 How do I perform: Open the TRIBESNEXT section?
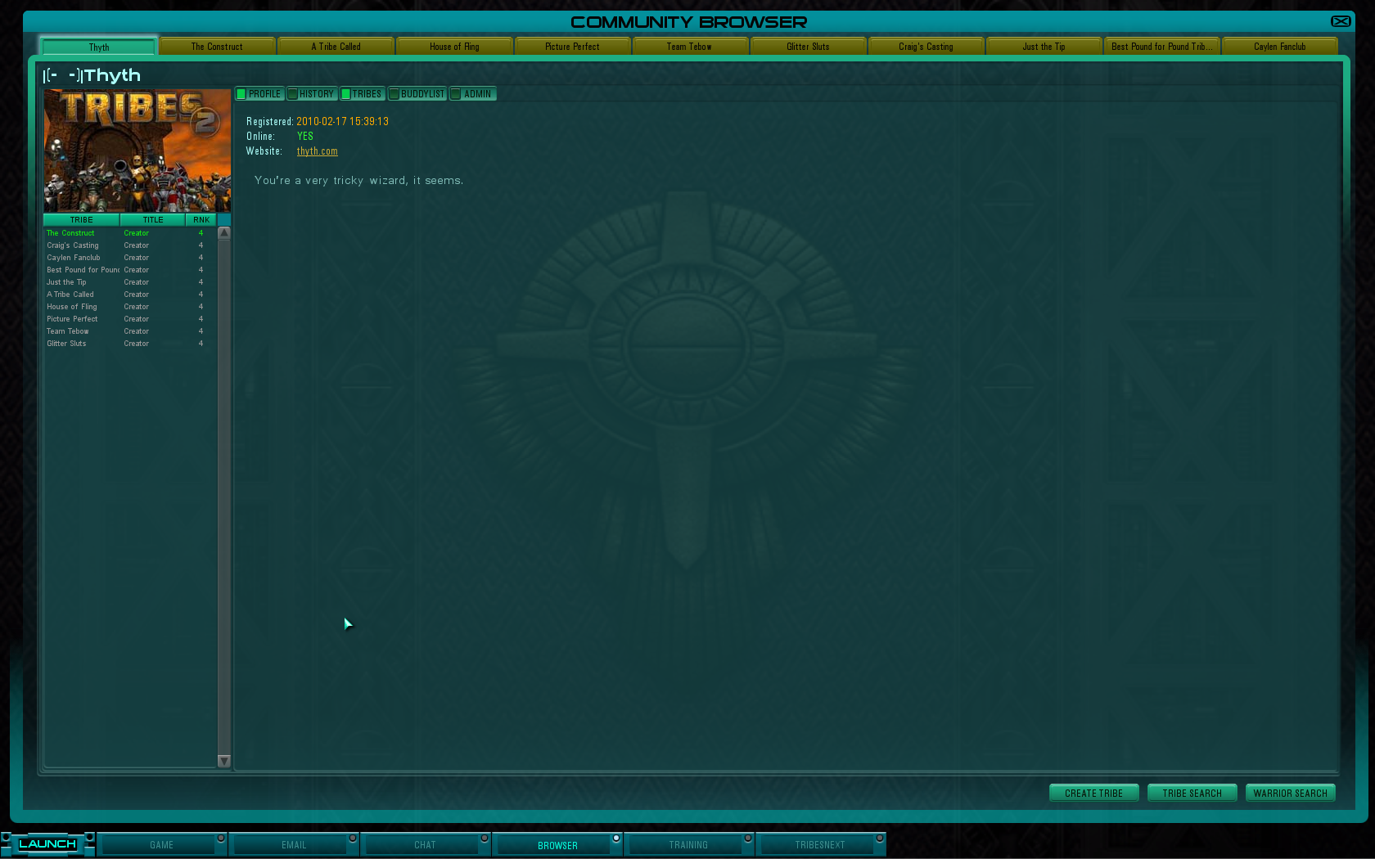819,845
